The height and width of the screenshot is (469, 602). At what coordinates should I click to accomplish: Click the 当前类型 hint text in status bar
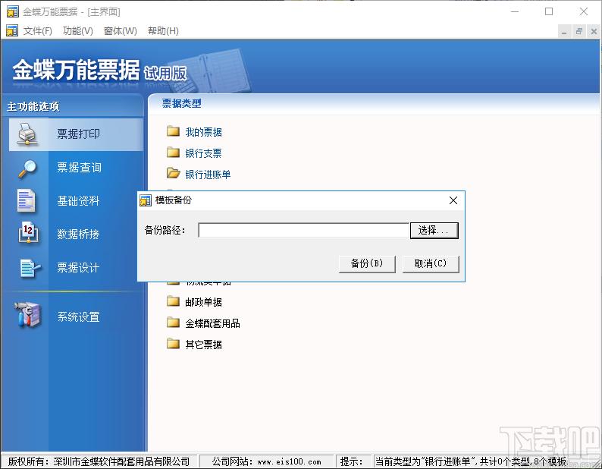pos(472,461)
